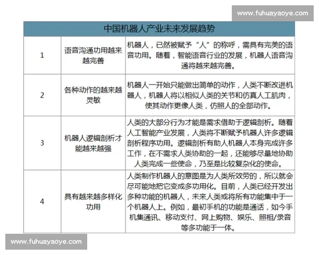This screenshot has width=319, height=255.
Task: Click the row number 1 cell
Action: point(42,55)
